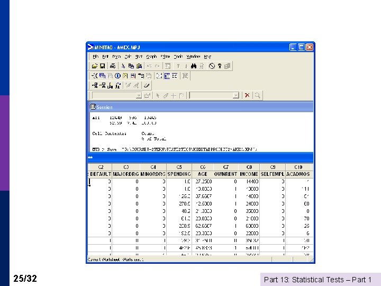Click the ACADMOS column name cell

(298, 174)
